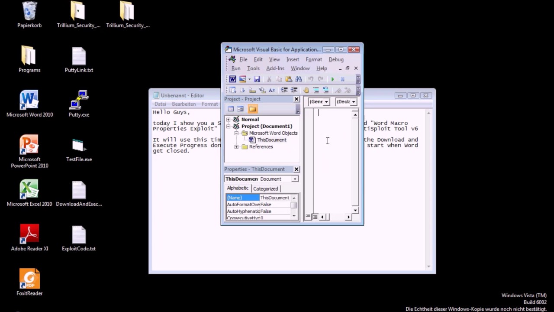Image resolution: width=554 pixels, height=312 pixels.
Task: Click the Copy icon in VBA toolbar
Action: point(279,79)
